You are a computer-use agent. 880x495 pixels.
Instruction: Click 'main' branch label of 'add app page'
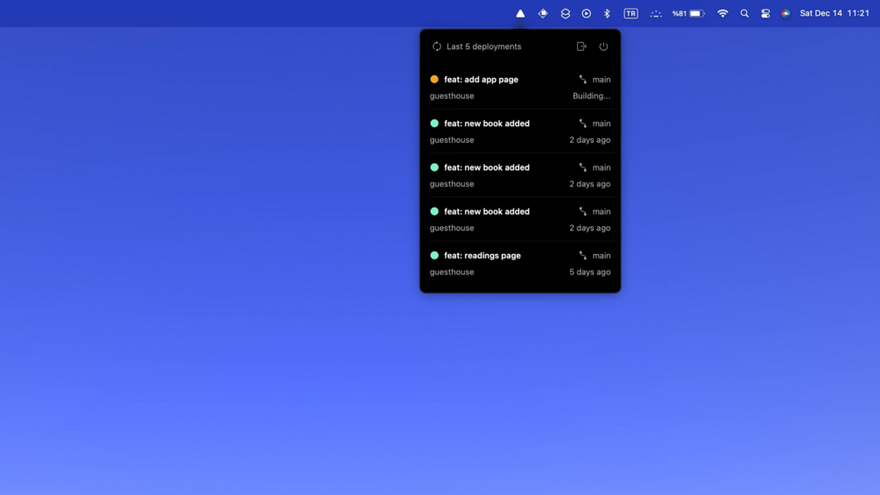(602, 79)
